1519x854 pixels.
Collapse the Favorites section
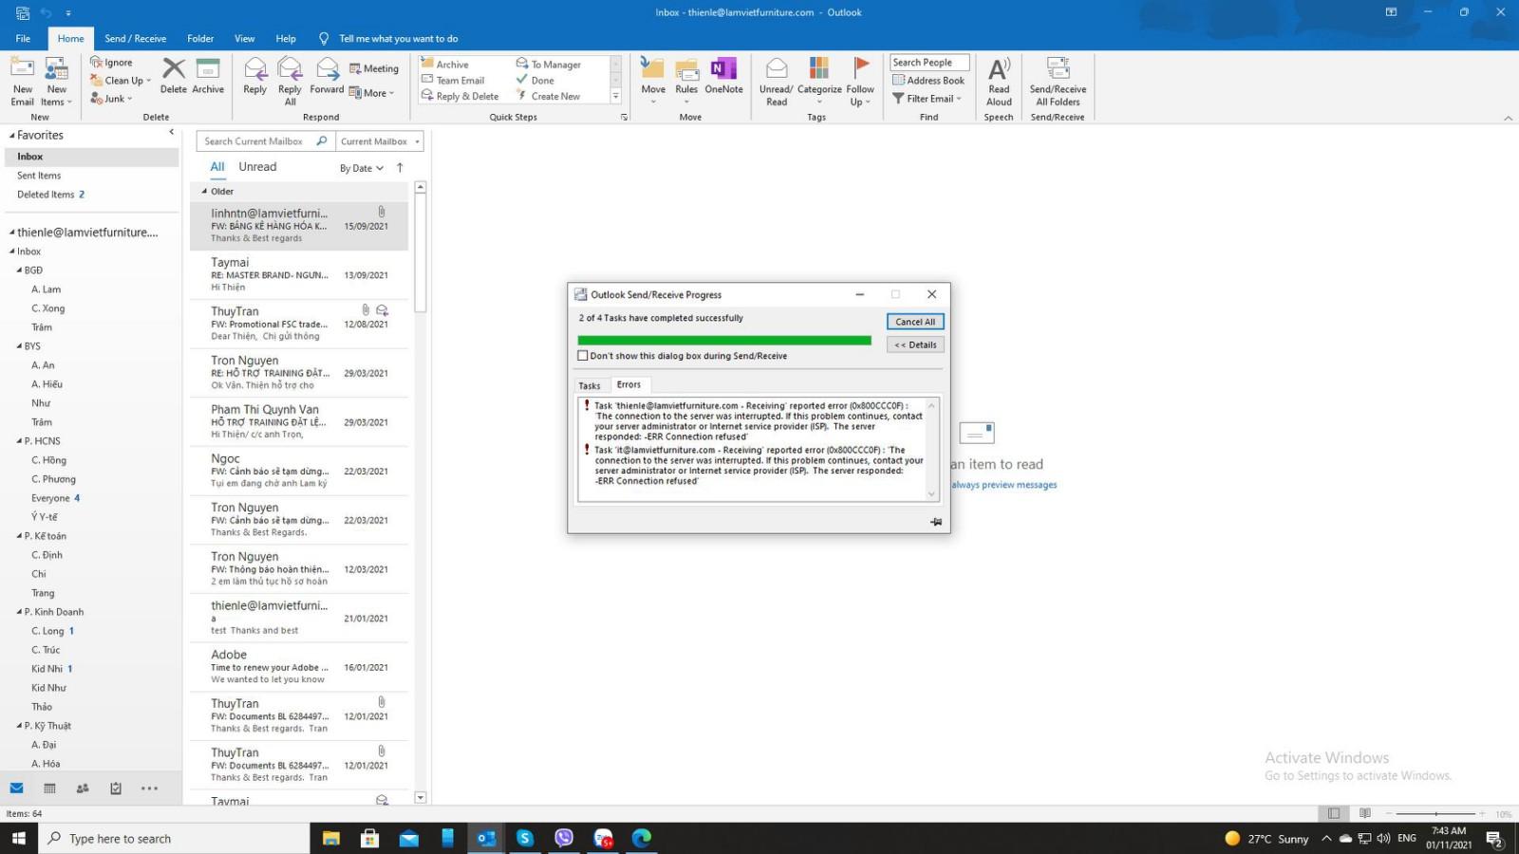11,136
